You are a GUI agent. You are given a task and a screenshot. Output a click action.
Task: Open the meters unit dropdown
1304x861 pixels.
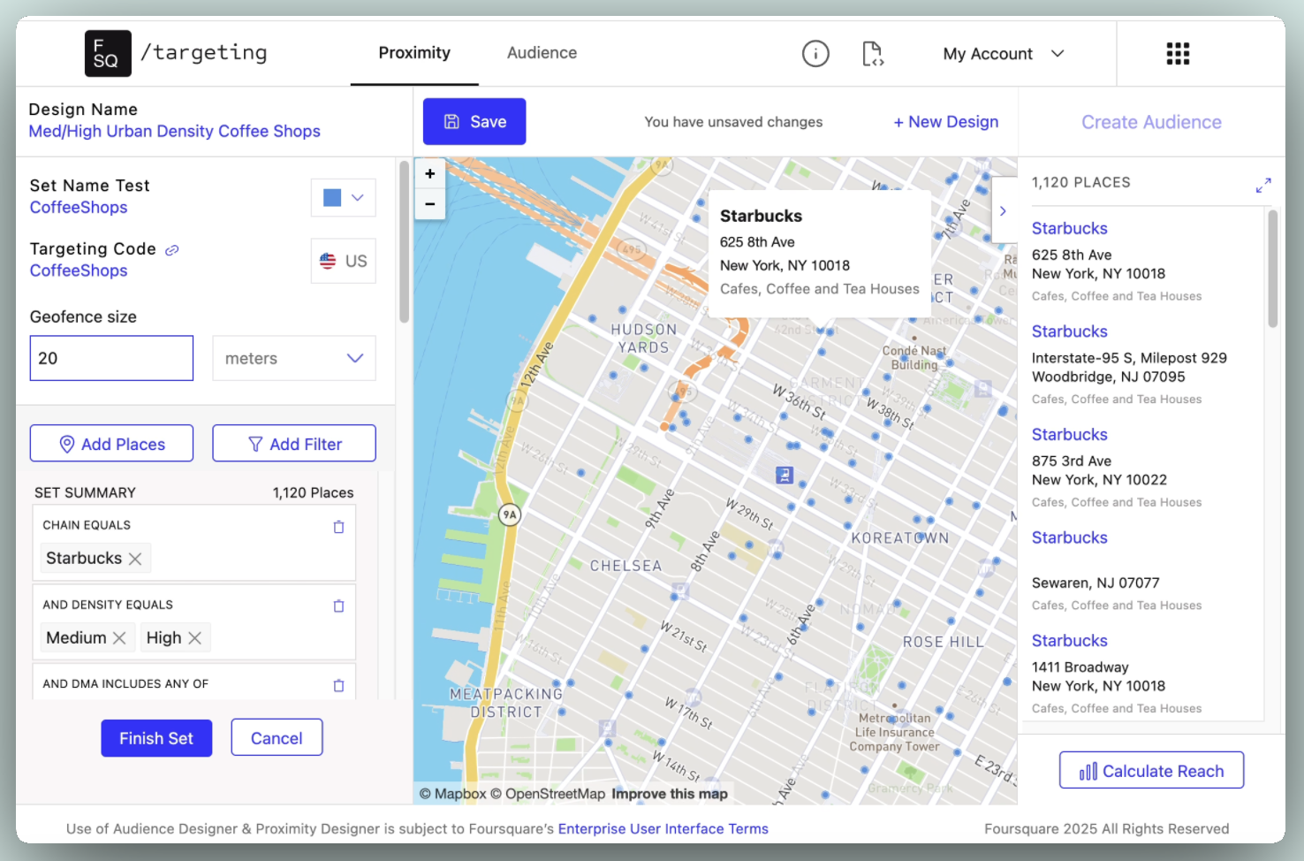(294, 358)
